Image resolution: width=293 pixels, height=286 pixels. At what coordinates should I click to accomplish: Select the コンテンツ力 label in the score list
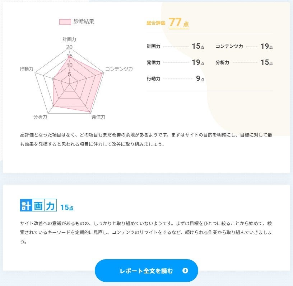tap(229, 47)
